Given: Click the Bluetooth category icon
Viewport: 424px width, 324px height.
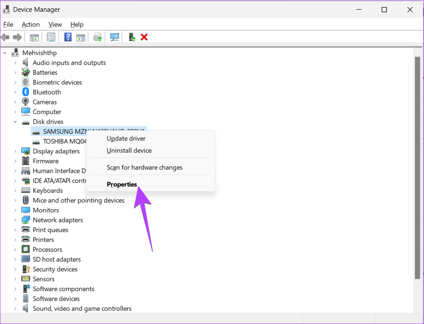Looking at the screenshot, I should coord(25,92).
